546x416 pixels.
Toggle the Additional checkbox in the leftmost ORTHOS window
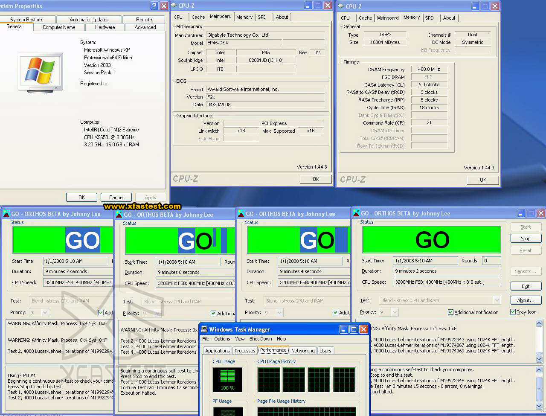tap(101, 313)
